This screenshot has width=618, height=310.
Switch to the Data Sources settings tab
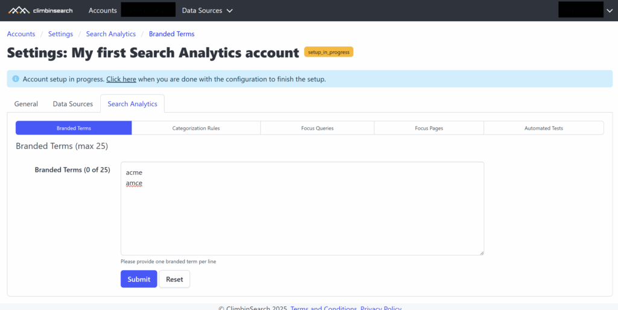click(73, 104)
